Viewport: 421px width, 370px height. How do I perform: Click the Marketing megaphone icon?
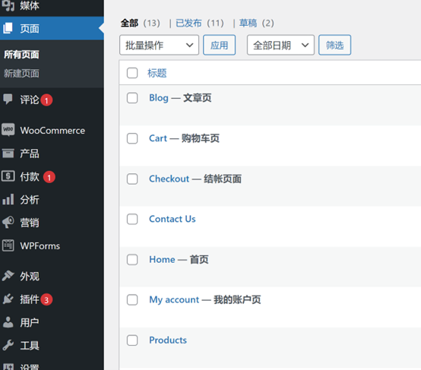[8, 223]
